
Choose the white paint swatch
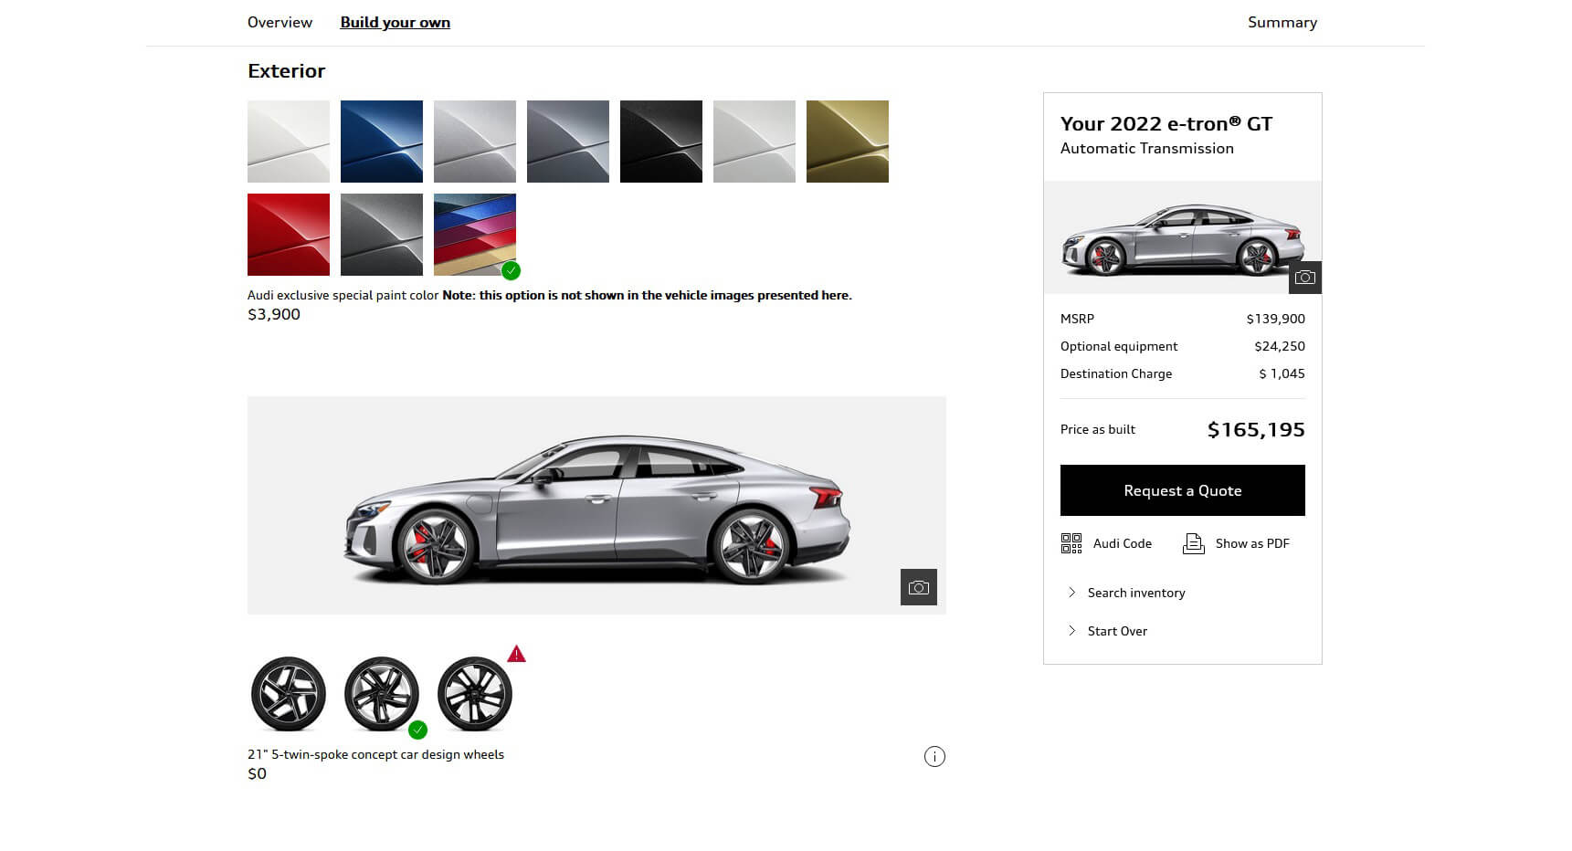(289, 142)
